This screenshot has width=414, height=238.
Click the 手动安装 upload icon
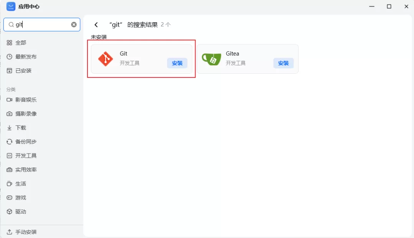point(10,232)
